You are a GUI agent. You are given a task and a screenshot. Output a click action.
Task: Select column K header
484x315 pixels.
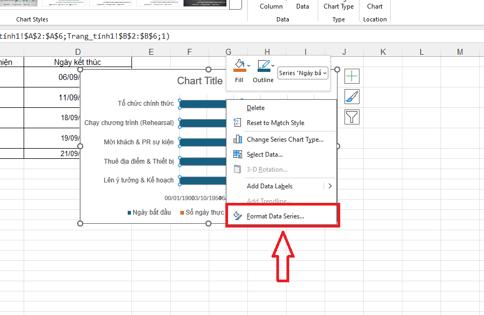[x=383, y=52]
